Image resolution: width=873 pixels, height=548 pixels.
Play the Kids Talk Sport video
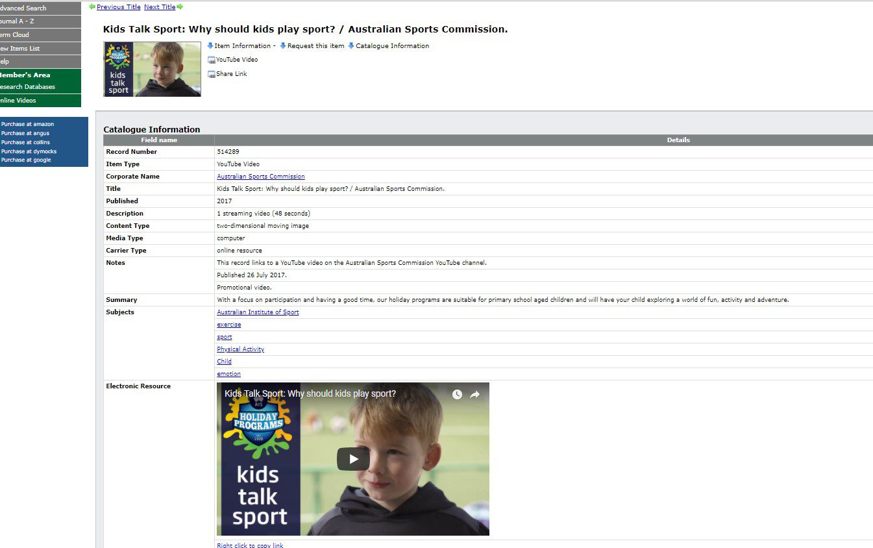point(353,459)
